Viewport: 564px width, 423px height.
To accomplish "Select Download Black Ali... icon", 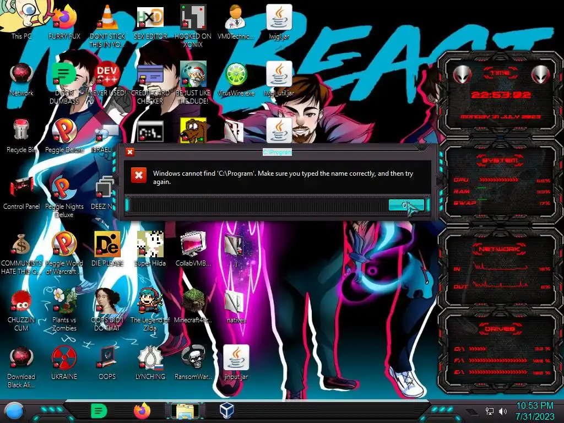I will tap(21, 367).
